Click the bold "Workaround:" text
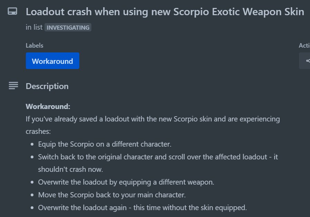The image size is (310, 217). (48, 106)
